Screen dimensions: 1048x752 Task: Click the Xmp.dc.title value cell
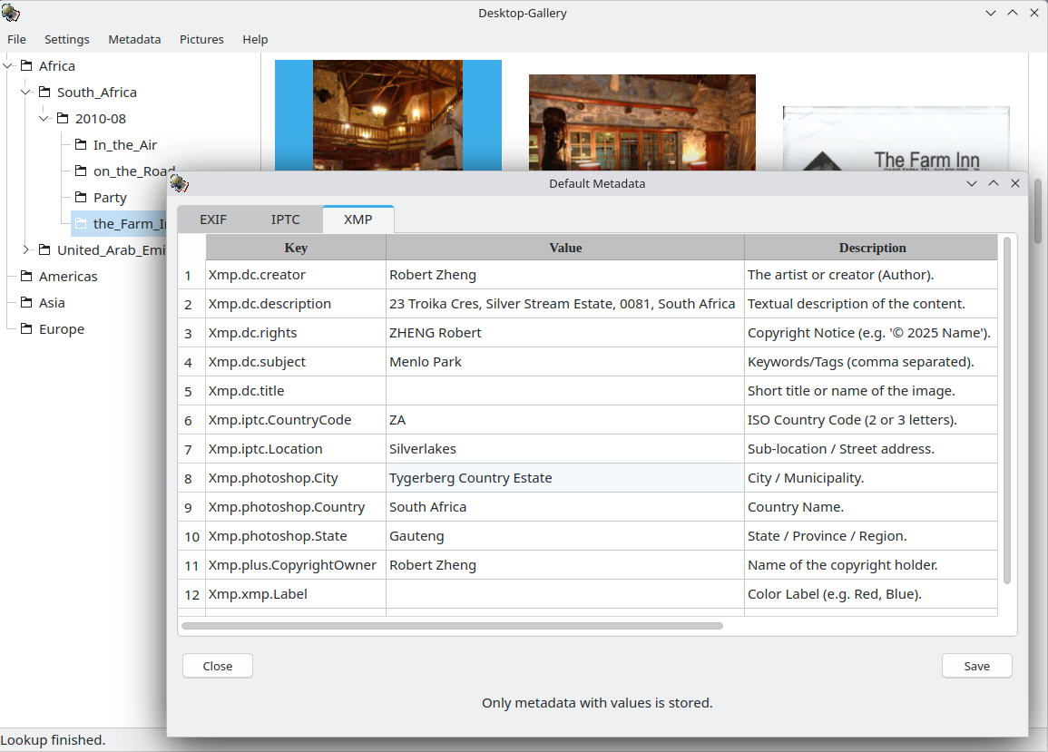(x=564, y=391)
